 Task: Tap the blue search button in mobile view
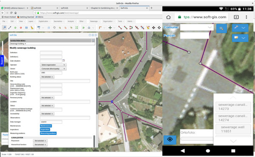coord(221,29)
